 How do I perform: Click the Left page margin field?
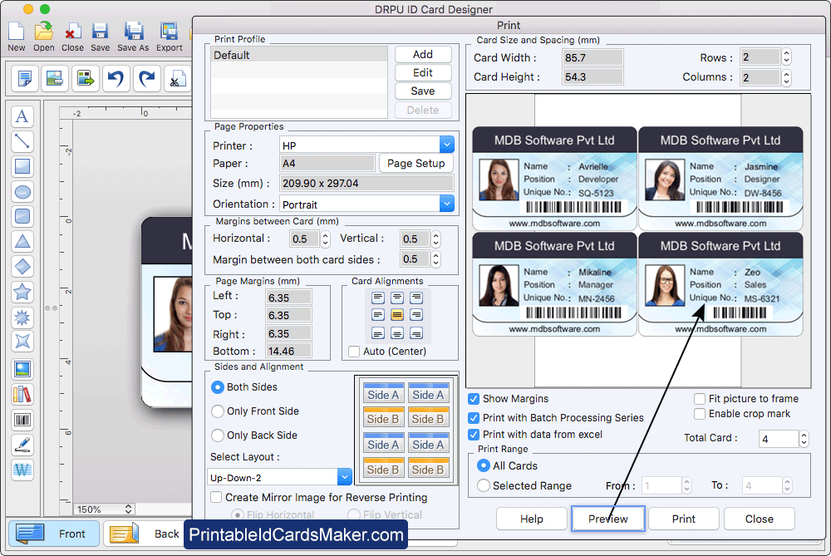tap(288, 298)
